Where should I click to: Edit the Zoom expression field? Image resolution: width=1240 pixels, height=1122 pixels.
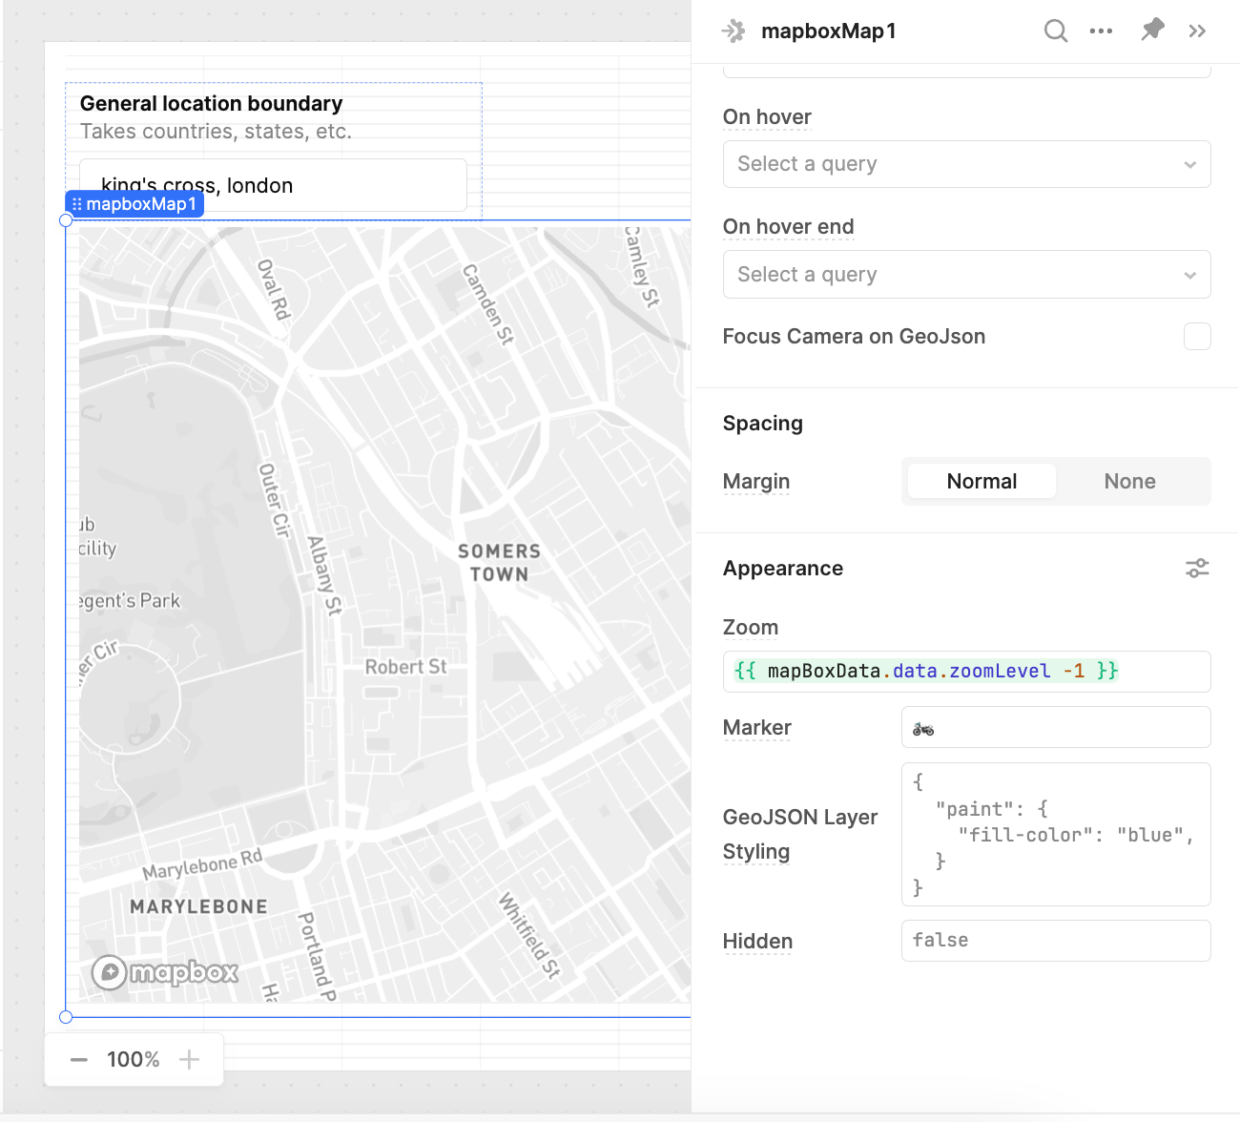966,672
